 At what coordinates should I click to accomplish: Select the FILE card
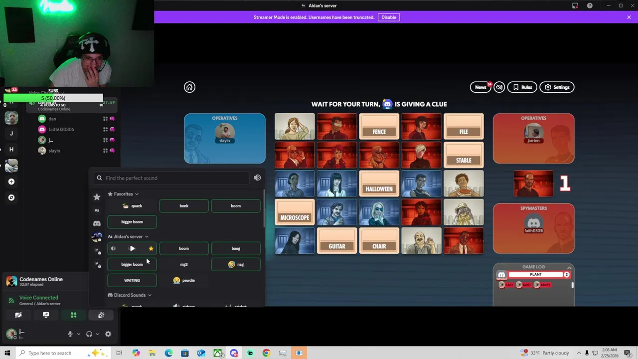coord(464,127)
